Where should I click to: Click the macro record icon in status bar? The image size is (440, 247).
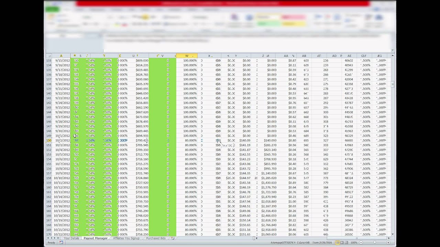[x=61, y=243]
